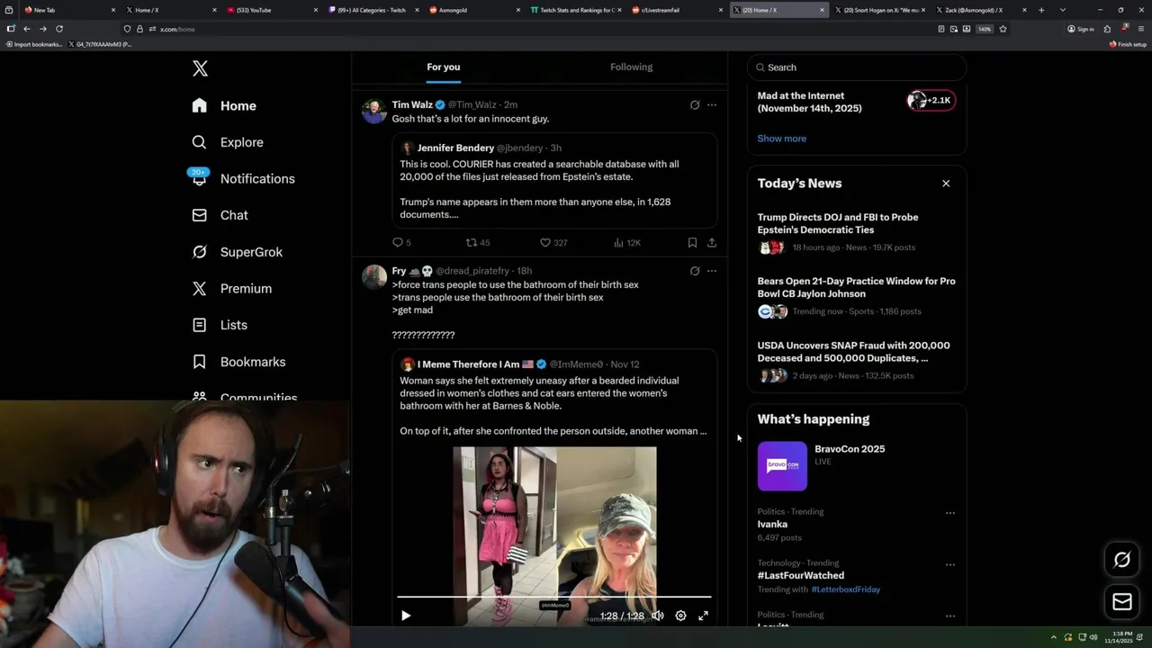The height and width of the screenshot is (648, 1152).
Task: Open the Ivanka trending topic
Action: tap(772, 524)
